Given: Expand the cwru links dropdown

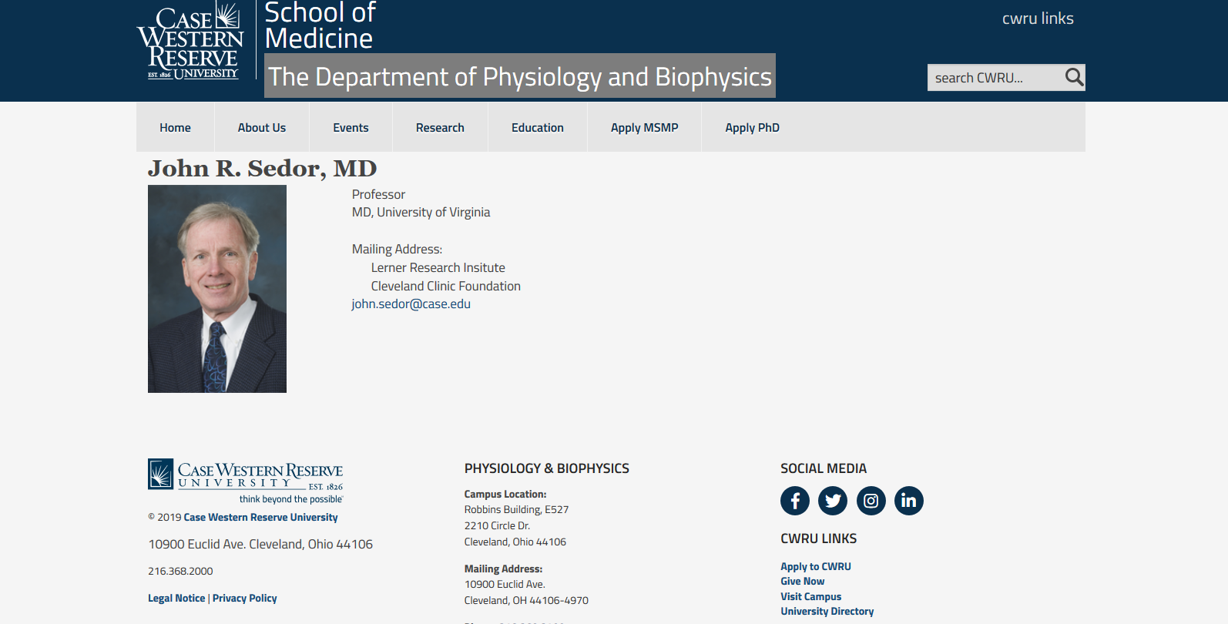Looking at the screenshot, I should pyautogui.click(x=1038, y=18).
